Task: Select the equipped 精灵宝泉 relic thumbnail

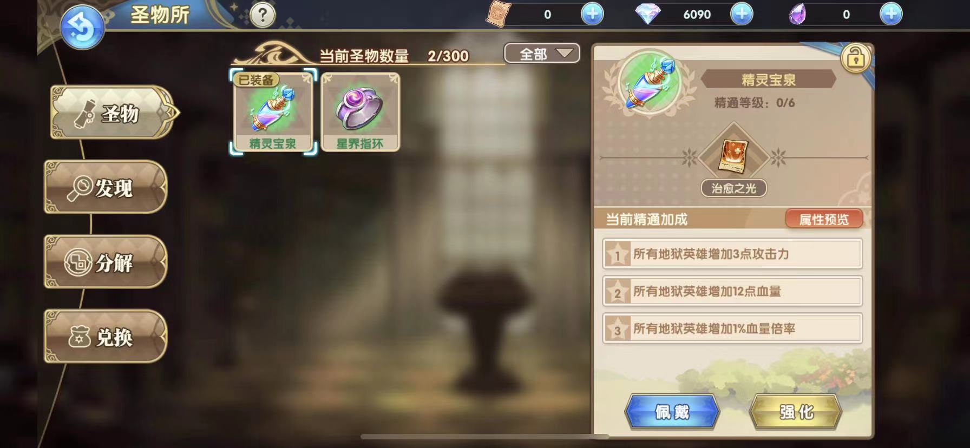Action: pyautogui.click(x=273, y=112)
